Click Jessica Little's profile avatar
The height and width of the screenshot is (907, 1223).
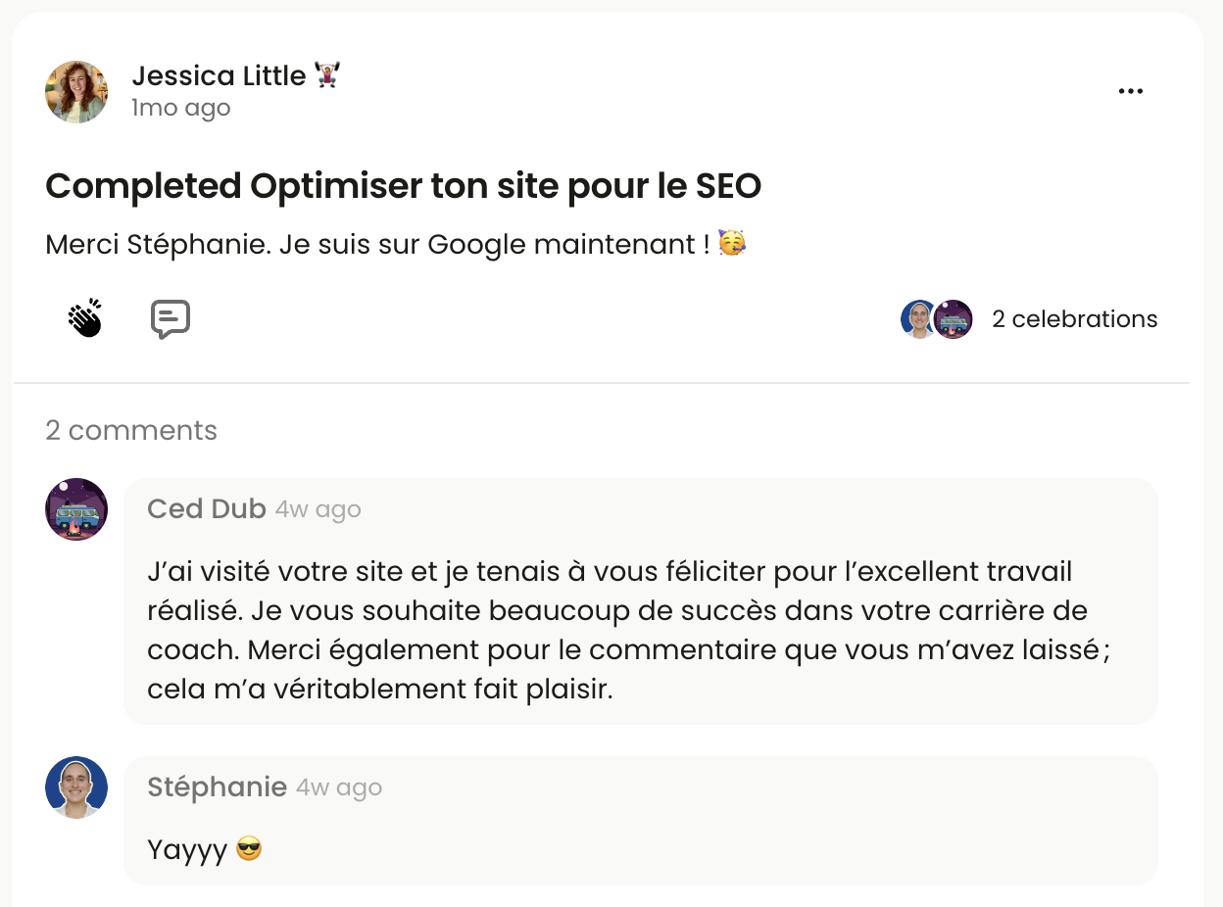76,92
